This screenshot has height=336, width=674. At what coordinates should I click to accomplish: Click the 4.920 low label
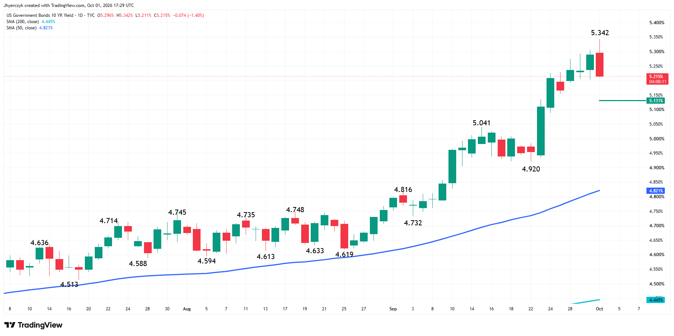(531, 169)
